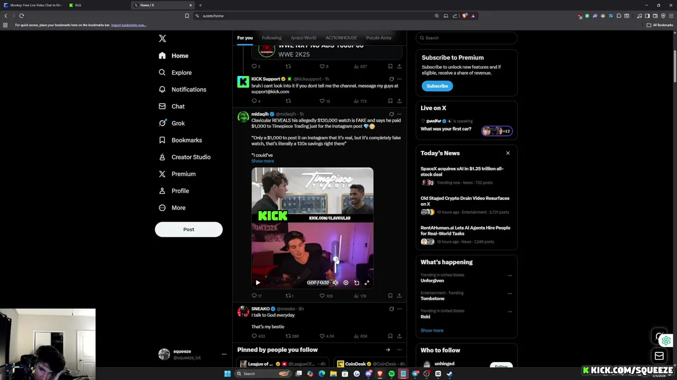
Task: Reload the browser page
Action: (22, 16)
